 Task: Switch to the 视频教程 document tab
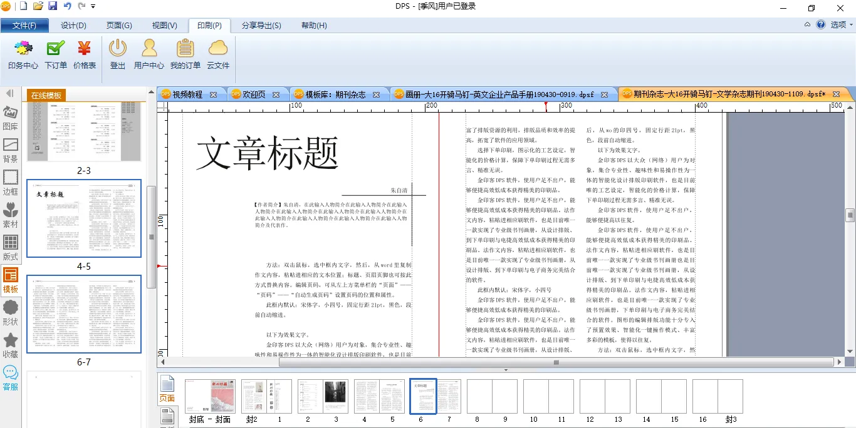point(187,94)
